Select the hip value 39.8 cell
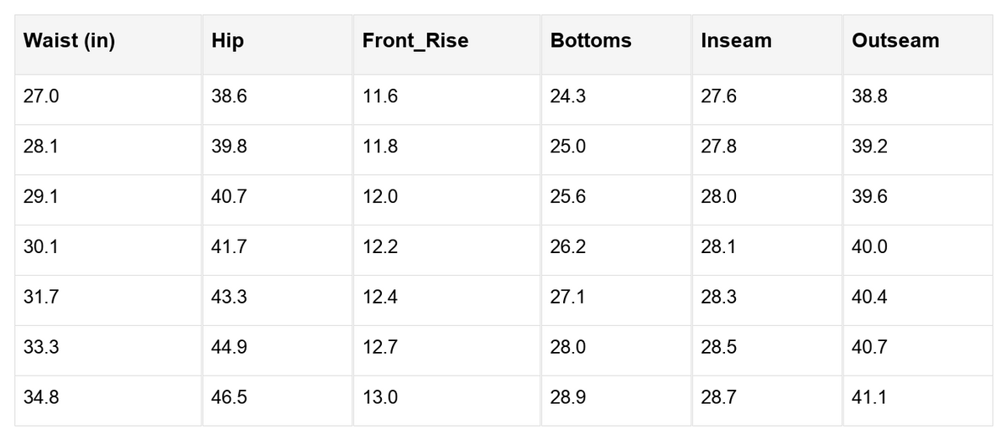Viewport: 1007px width, 440px height. point(278,149)
